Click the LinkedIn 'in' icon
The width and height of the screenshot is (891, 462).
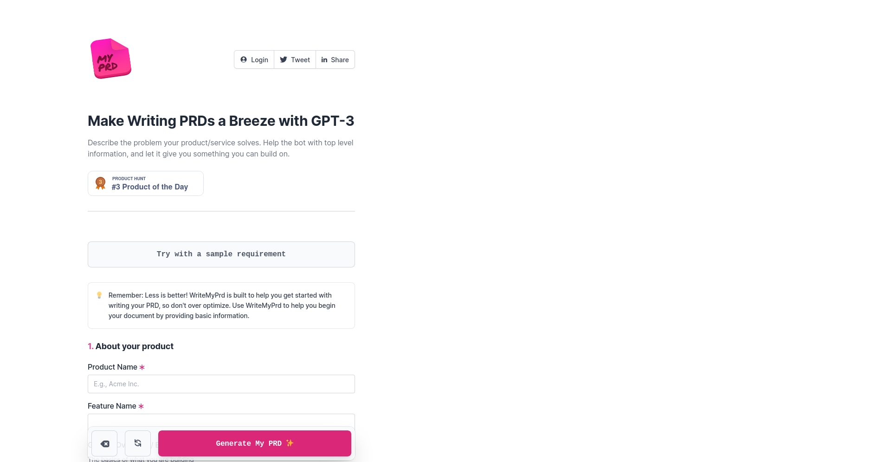324,60
